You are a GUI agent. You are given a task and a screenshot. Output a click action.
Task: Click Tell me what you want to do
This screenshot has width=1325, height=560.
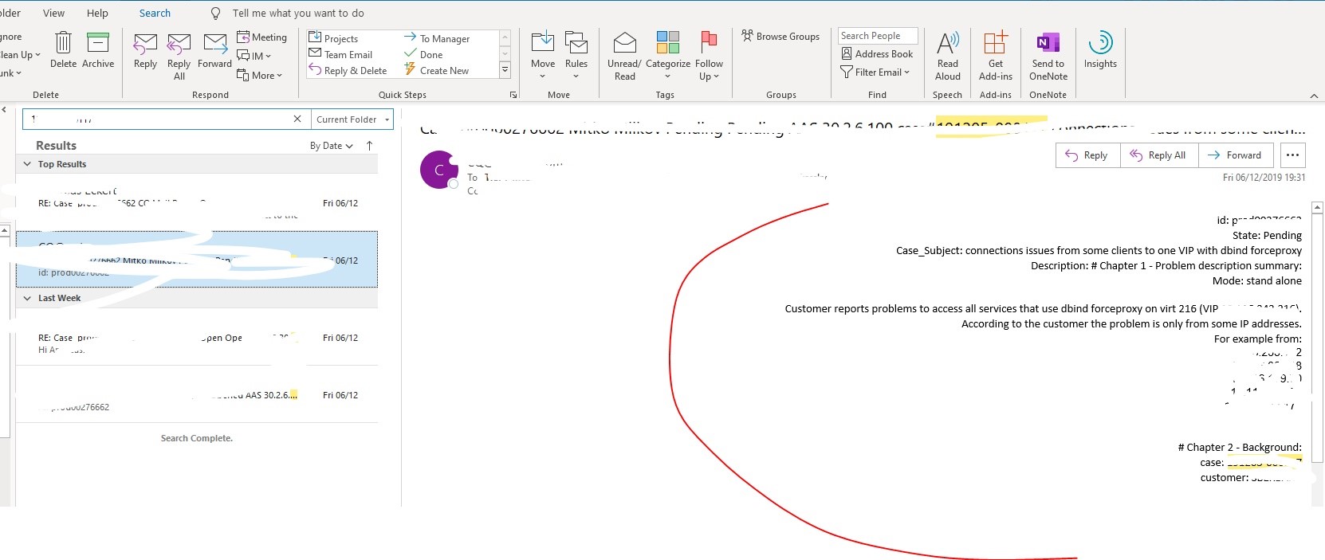point(298,13)
